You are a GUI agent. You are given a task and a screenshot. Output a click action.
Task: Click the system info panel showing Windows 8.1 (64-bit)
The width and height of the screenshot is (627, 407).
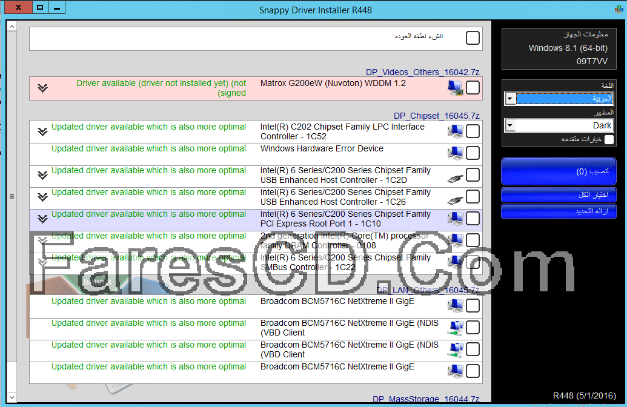(x=559, y=49)
